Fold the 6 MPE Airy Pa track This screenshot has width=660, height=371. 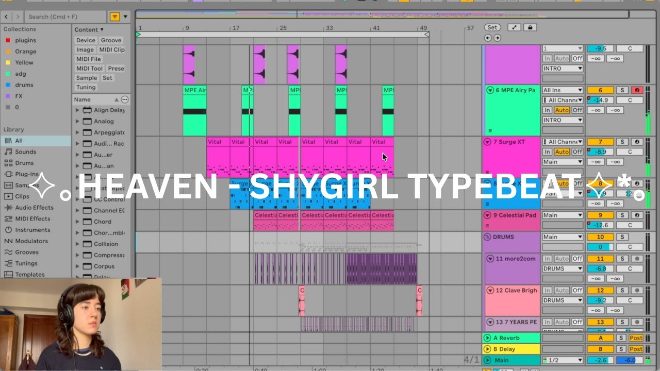490,90
